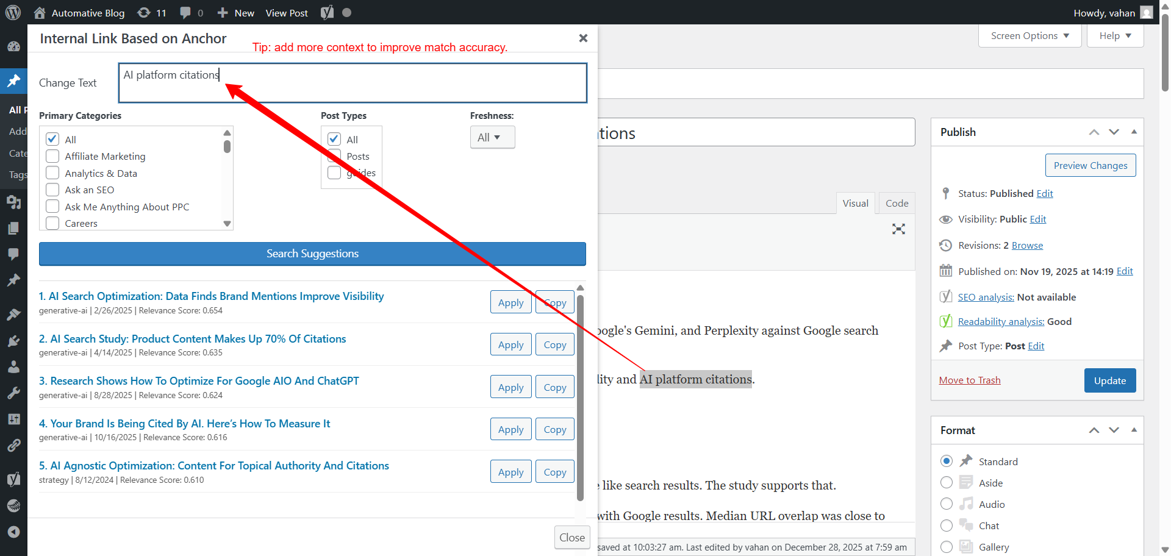The image size is (1171, 556).
Task: Open the Help dropdown tab
Action: click(x=1115, y=36)
